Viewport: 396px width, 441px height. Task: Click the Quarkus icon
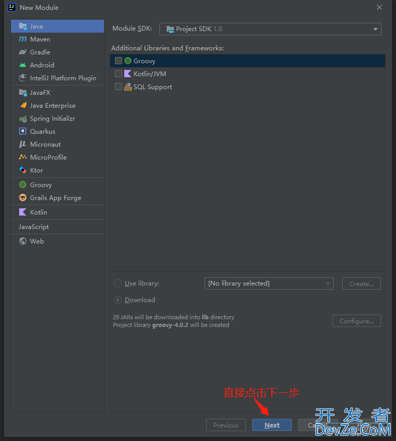tap(23, 131)
